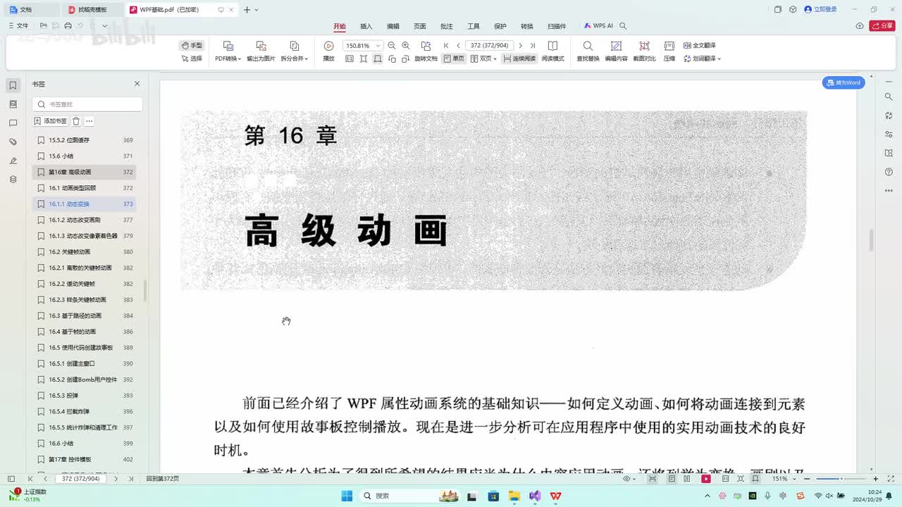Screen dimensions: 902x507
Task: Open attachments paperclip icon in left rail
Action: pos(13,142)
